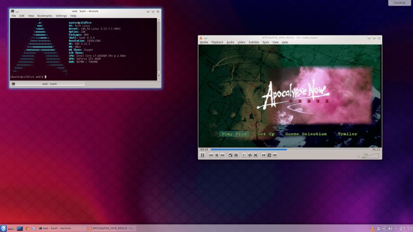Open VLC Help menu
This screenshot has width=413, height=232.
(x=285, y=42)
